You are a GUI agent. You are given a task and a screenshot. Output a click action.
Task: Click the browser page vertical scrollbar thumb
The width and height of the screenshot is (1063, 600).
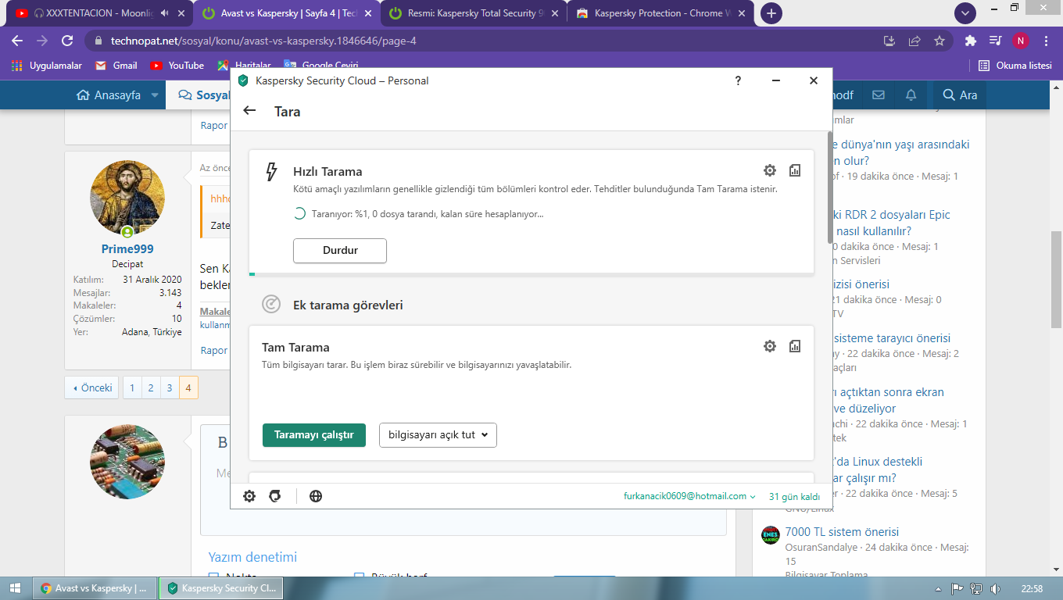(x=1056, y=281)
